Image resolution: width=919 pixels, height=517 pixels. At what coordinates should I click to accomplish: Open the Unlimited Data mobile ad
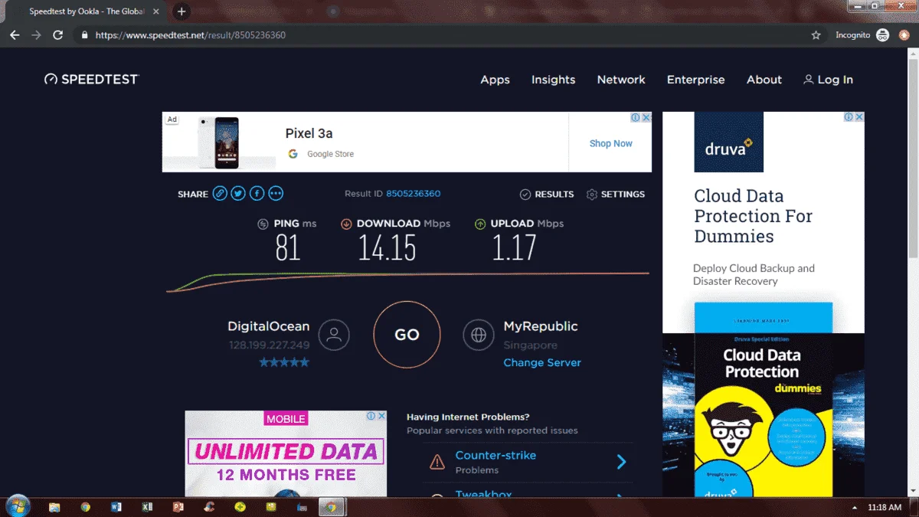286,453
